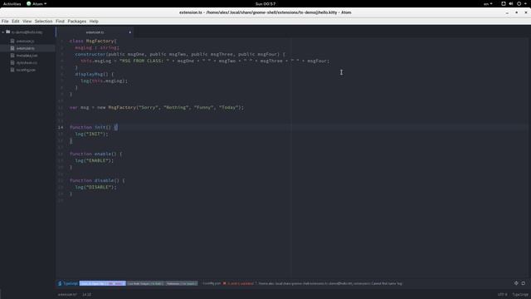The image size is (531, 299).
Task: Open the 'en' keyboard layout dropdown
Action: [488, 3]
